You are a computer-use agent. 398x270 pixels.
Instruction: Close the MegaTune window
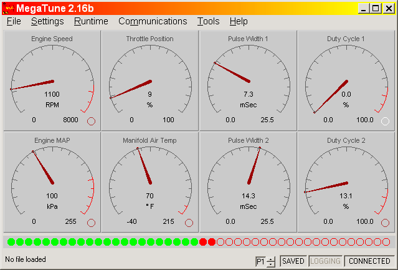(x=389, y=8)
